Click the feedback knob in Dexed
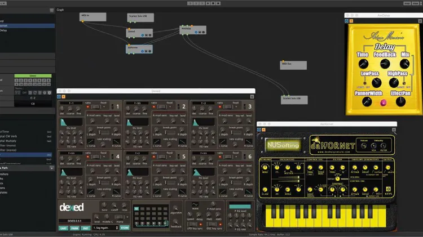 175,222
